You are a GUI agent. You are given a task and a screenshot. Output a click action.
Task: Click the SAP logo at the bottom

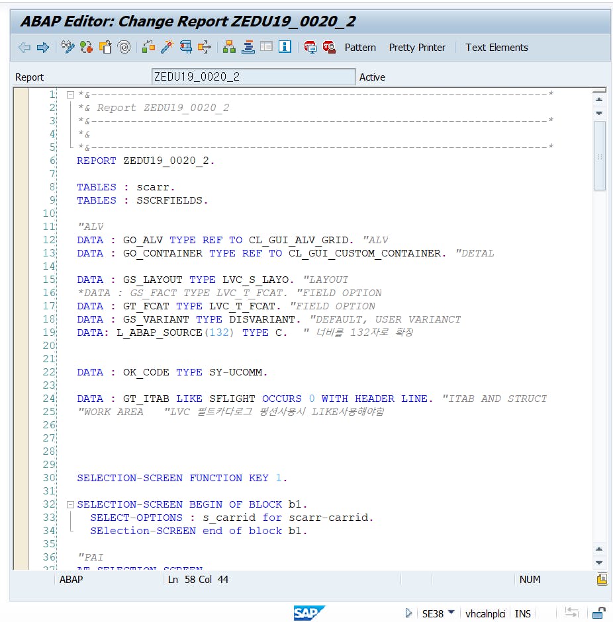[x=308, y=613]
